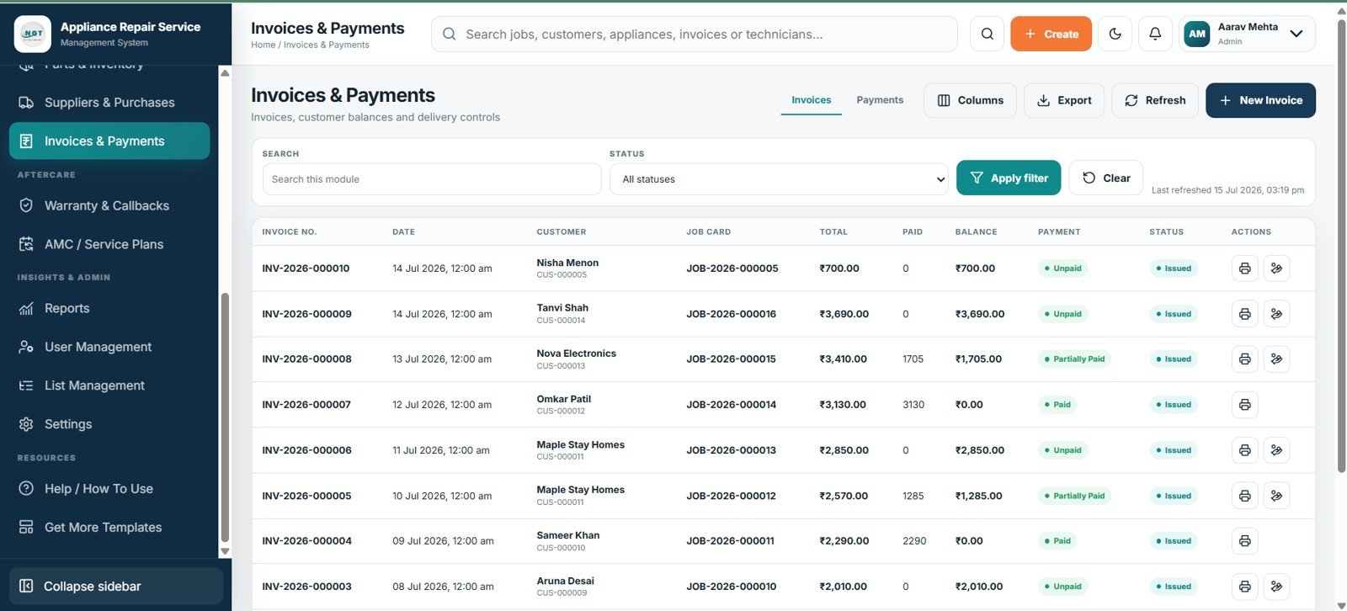Click the Unpaid badge for INV-2026-000006
Screen dimensions: 1347x611
coord(1063,450)
